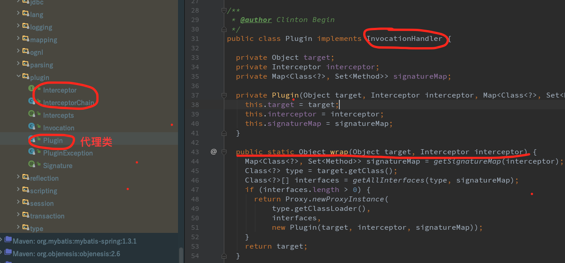565x263 pixels.
Task: Click newProxyInstance method call
Action: [348, 199]
